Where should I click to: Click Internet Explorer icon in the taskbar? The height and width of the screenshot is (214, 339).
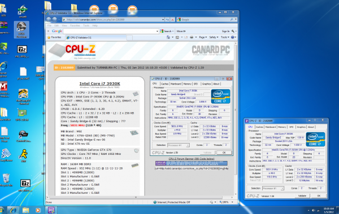pos(13,210)
